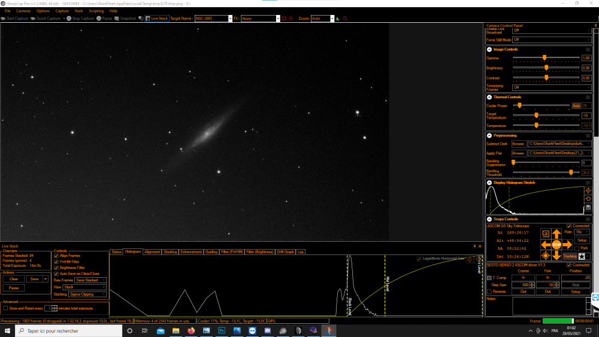Image resolution: width=599 pixels, height=337 pixels.
Task: Open the Image Controls panel menu icon
Action: (x=588, y=50)
